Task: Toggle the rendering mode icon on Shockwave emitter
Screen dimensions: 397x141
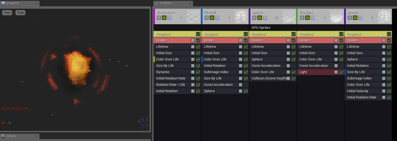Action: tap(164, 18)
